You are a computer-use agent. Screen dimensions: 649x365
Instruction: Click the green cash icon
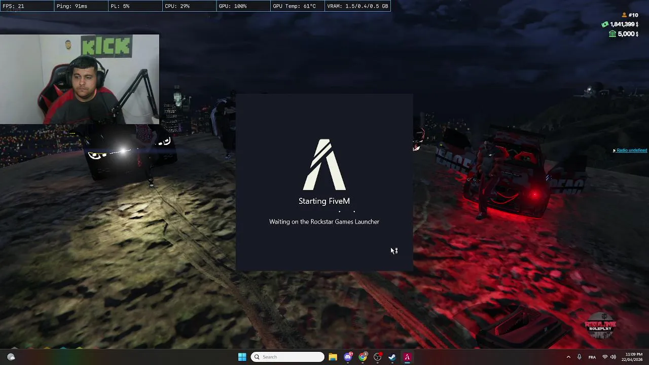tap(605, 24)
